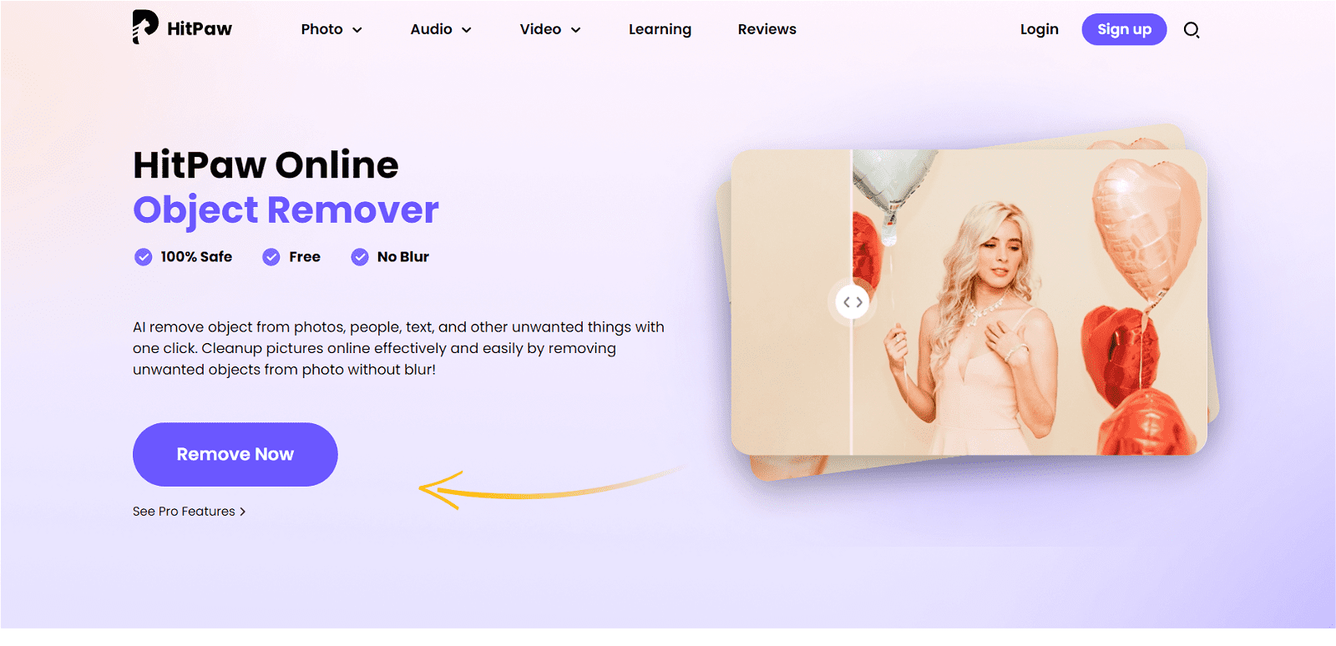
Task: Click the HitPaw brand name text
Action: click(x=200, y=29)
